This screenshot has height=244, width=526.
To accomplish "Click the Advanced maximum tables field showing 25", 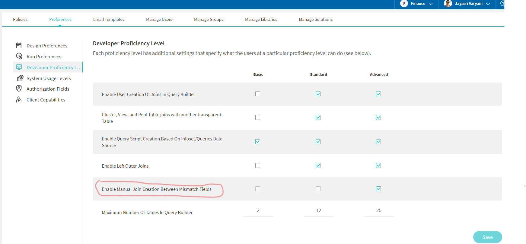I will [379, 210].
